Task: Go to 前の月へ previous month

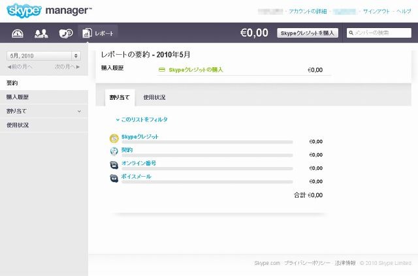Action: (x=19, y=67)
